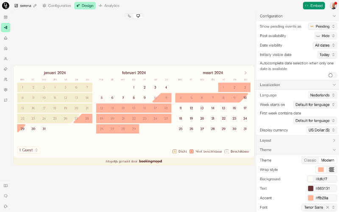Select 5 in februari 2024
339x212 pixels.
click(101, 98)
